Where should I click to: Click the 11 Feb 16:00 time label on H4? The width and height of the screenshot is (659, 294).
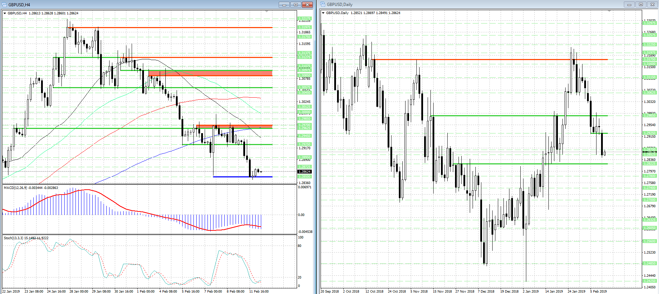(x=259, y=291)
